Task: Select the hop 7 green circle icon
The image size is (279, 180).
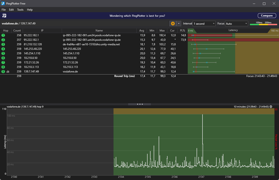Action: point(3,62)
